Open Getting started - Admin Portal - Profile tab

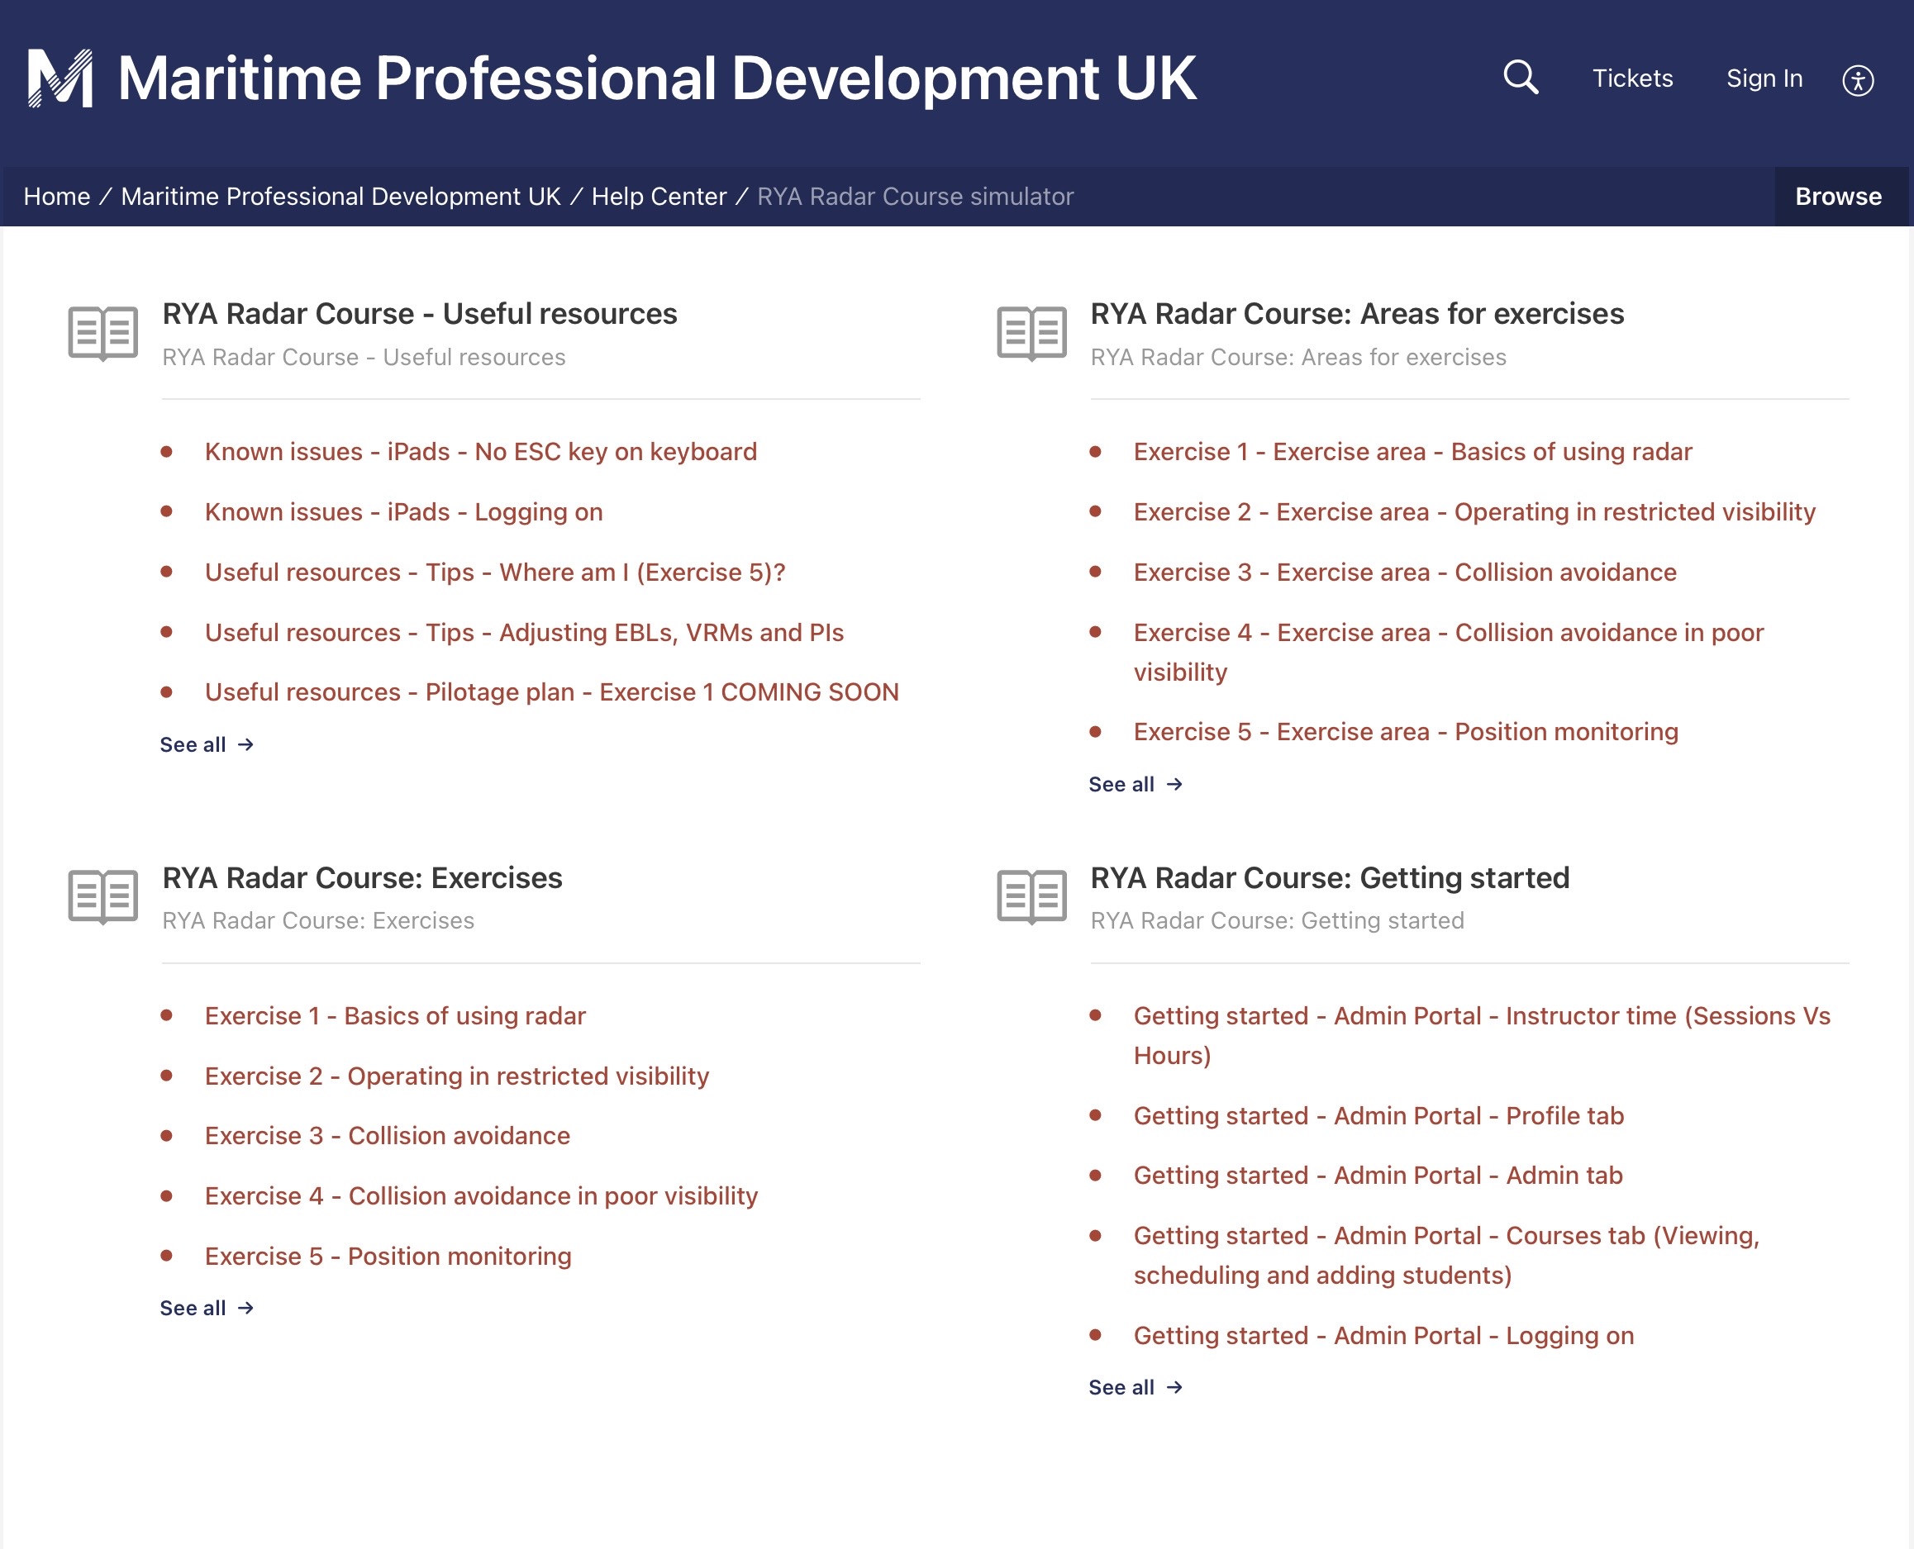(1378, 1116)
